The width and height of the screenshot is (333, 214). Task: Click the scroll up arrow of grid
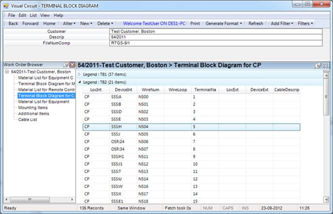click(x=326, y=76)
